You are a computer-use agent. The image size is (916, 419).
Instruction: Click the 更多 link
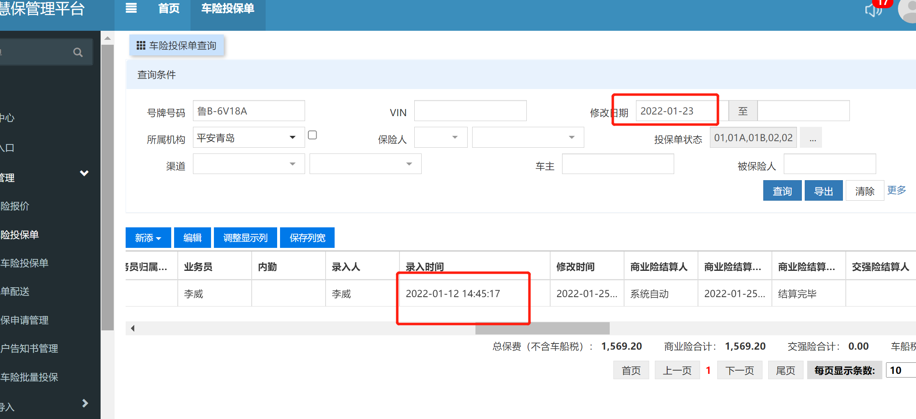click(897, 190)
